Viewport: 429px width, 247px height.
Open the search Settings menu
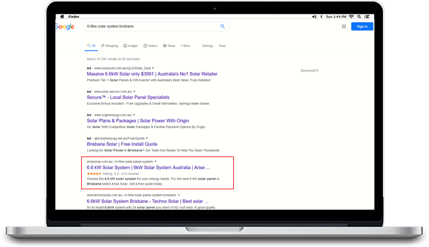pos(208,46)
